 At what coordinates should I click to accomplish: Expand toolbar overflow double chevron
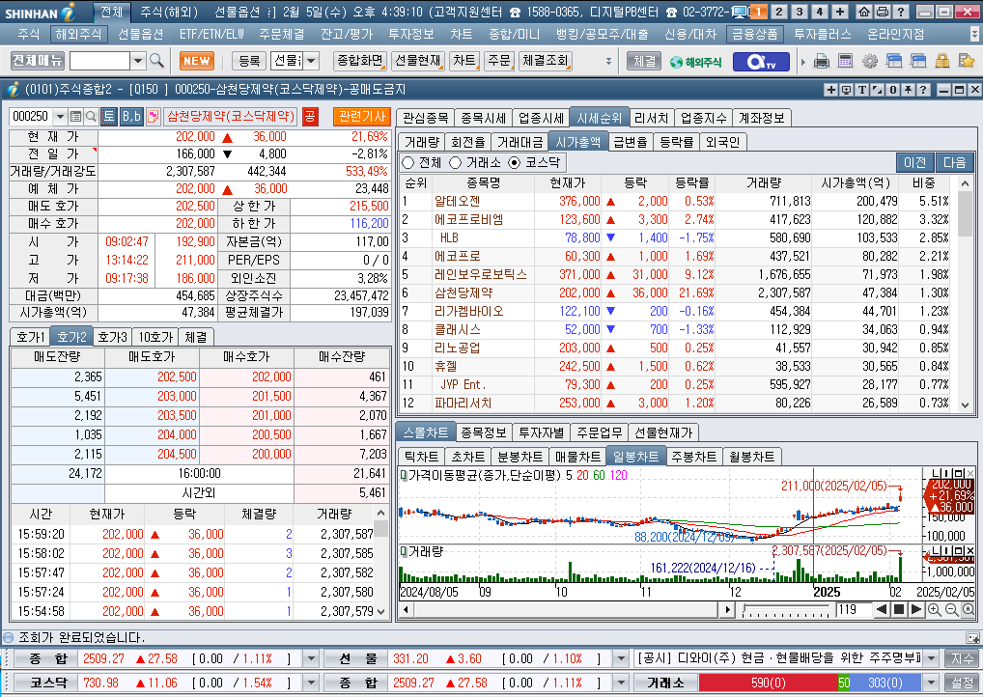(x=608, y=61)
